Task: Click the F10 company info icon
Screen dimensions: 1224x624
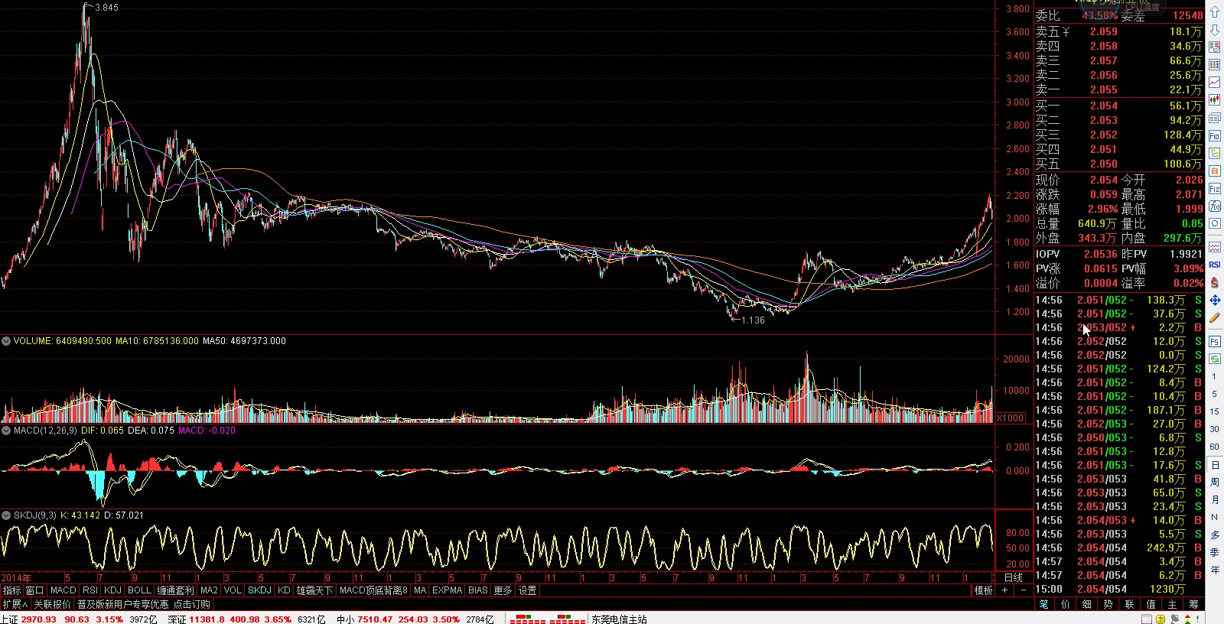Action: pos(1214,135)
